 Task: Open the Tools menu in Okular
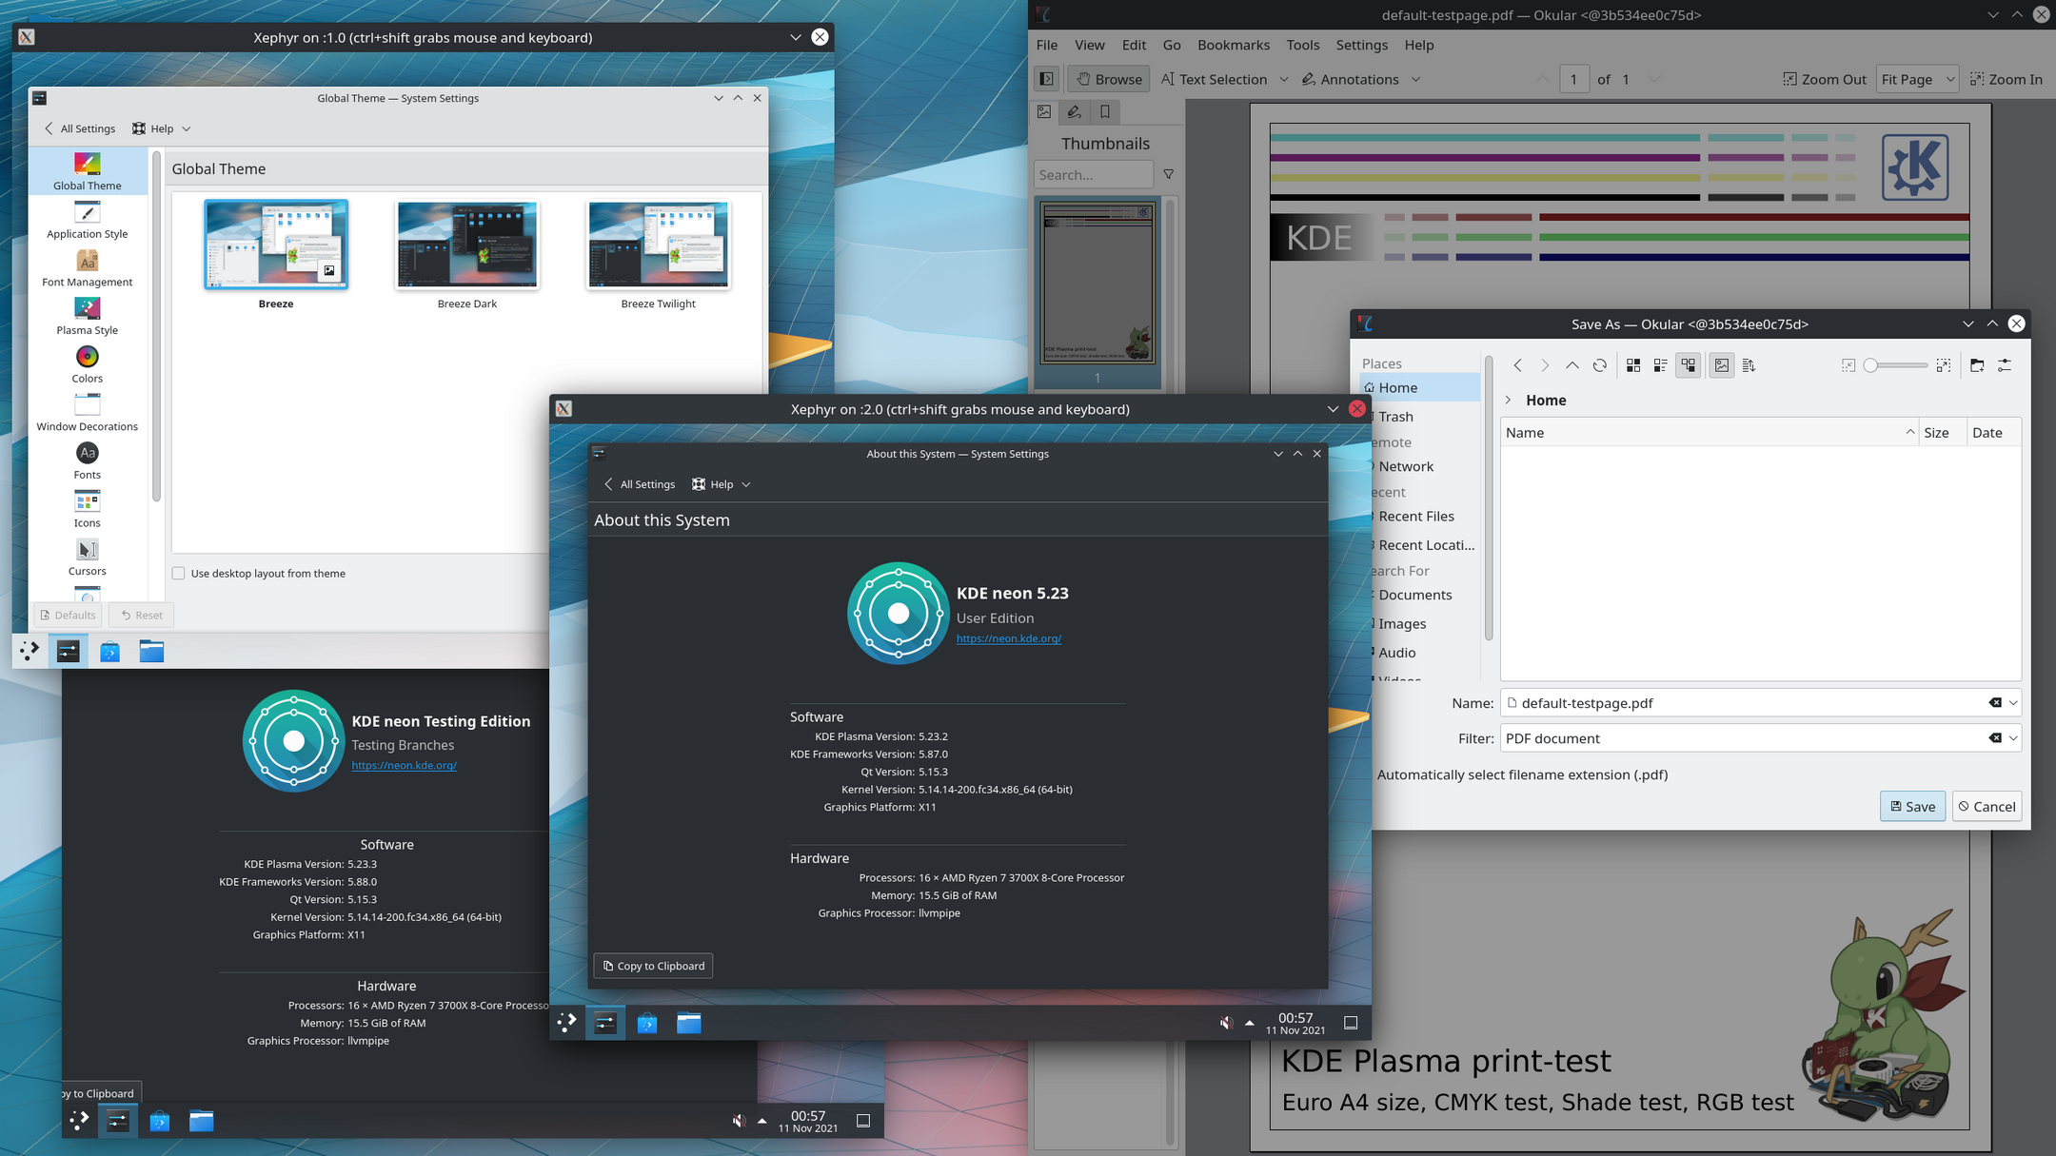tap(1302, 45)
